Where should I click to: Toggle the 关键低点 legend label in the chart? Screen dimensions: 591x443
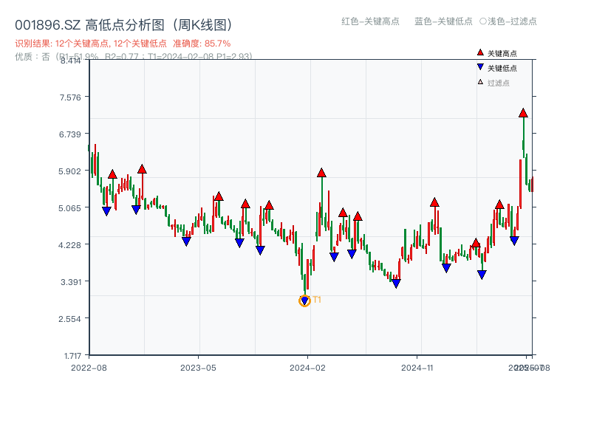tap(502, 68)
